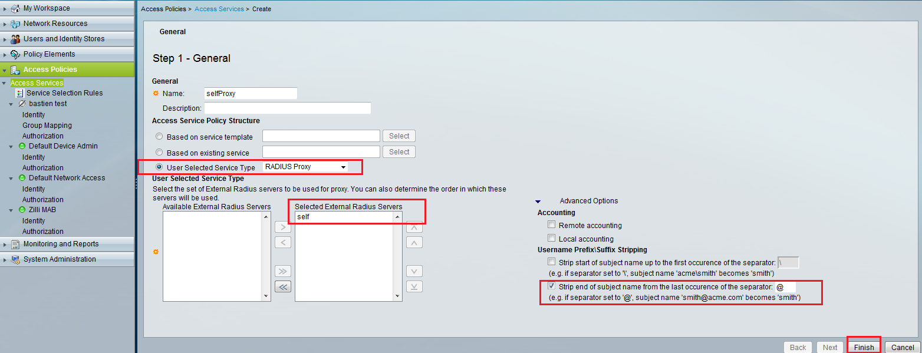The height and width of the screenshot is (353, 922).
Task: Click the Description input field
Action: 288,108
